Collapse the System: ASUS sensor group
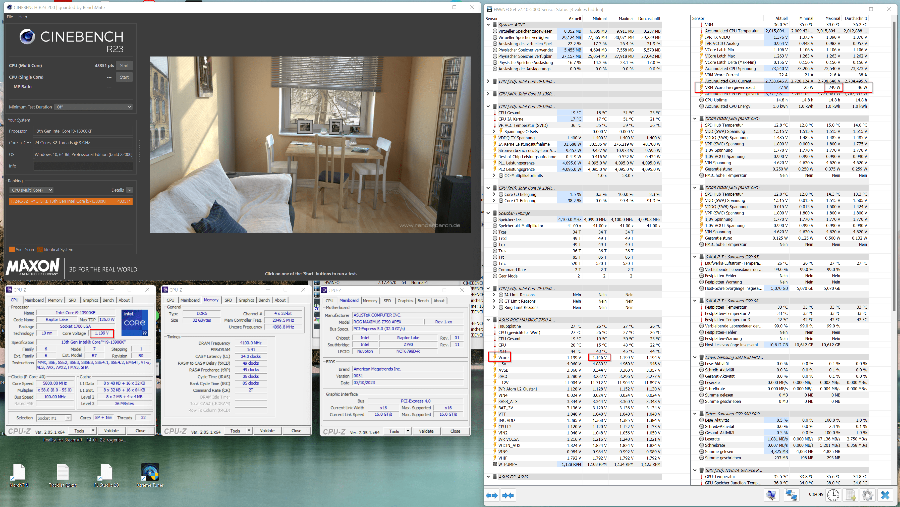The height and width of the screenshot is (507, 900). point(488,25)
